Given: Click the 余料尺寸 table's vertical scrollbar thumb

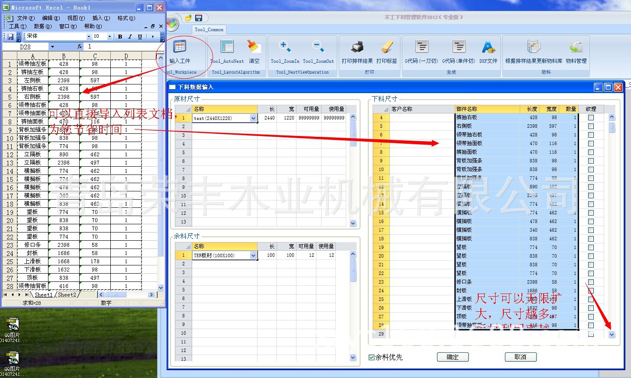Looking at the screenshot, I should pyautogui.click(x=353, y=269).
